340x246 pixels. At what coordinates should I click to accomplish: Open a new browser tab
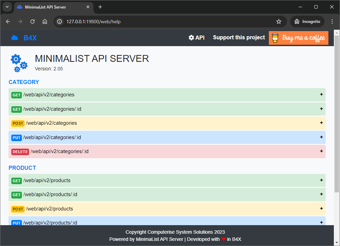(100, 7)
